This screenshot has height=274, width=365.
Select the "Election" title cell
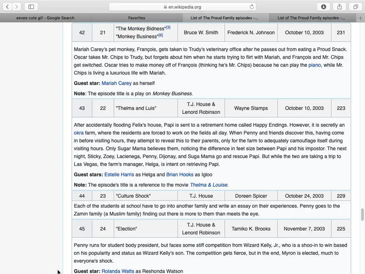click(x=146, y=229)
